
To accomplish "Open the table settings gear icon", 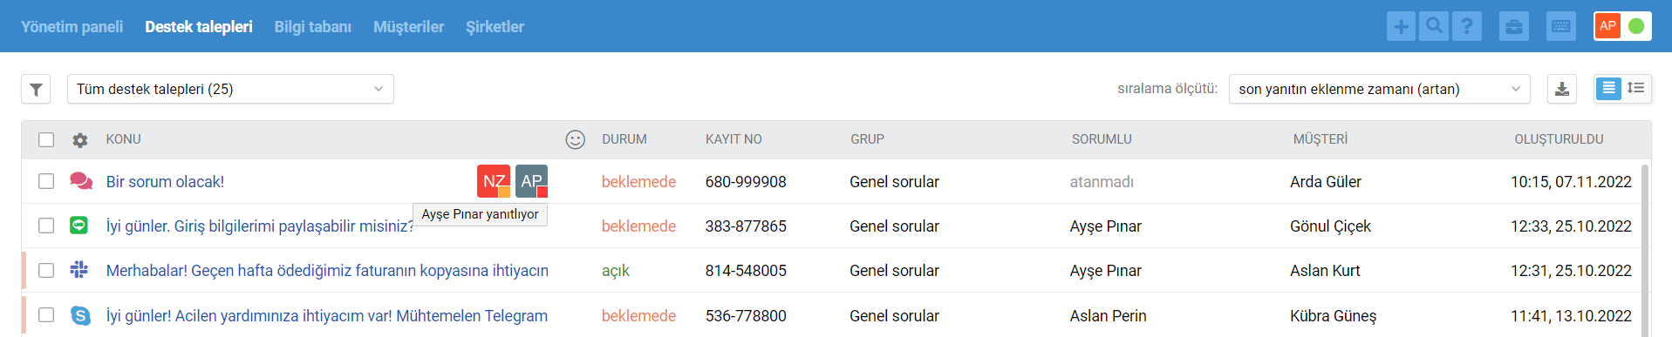I will tap(80, 140).
